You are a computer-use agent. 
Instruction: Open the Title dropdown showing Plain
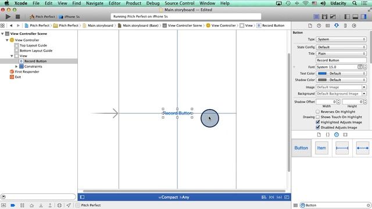[341, 53]
